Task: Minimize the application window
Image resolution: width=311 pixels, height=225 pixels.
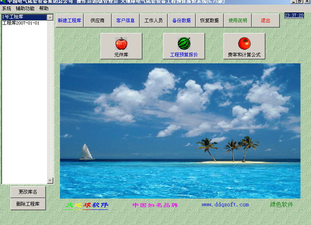Action: 293,2
